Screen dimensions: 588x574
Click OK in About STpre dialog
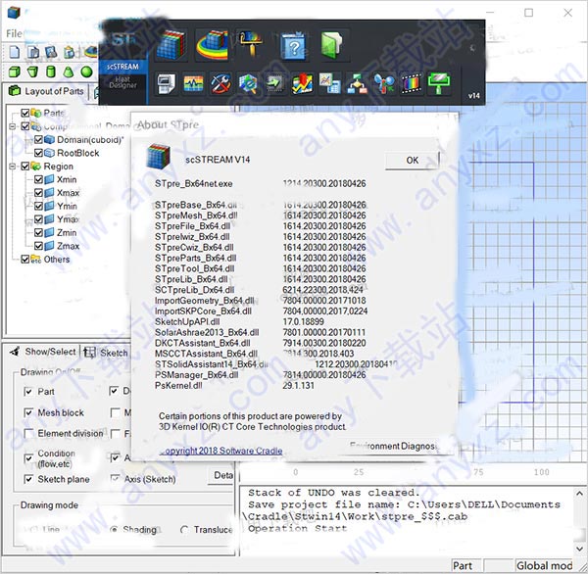(412, 161)
